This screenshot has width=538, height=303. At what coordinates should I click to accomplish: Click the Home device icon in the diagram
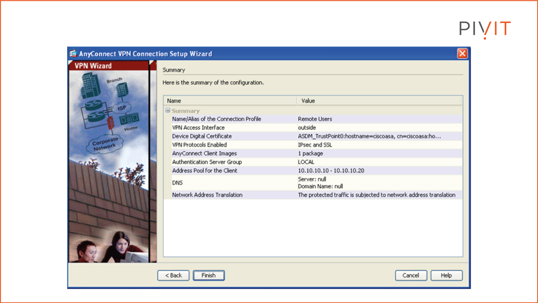click(x=129, y=119)
